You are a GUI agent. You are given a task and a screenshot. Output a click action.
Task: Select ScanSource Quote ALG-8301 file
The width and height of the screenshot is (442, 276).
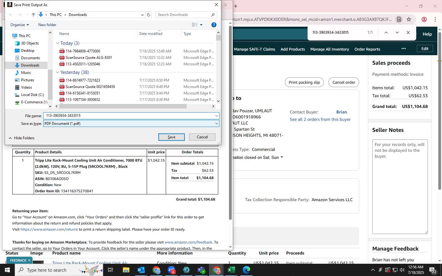tap(89, 58)
